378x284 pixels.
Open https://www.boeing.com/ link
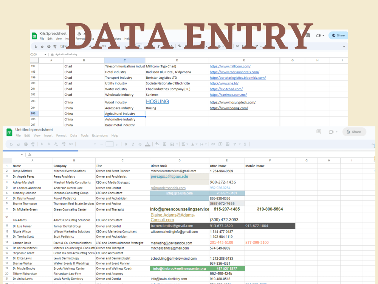click(x=229, y=108)
